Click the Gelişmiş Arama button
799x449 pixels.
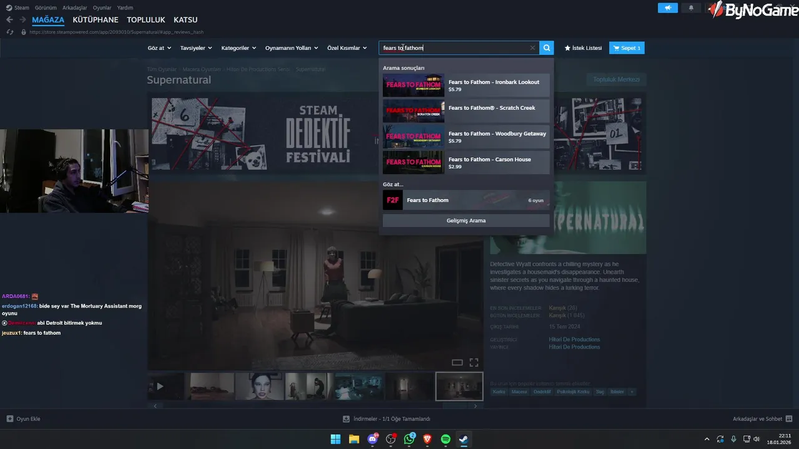tap(466, 221)
